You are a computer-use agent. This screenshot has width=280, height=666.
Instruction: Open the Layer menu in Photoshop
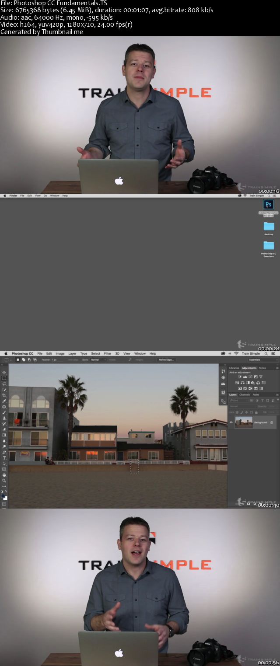coord(72,353)
